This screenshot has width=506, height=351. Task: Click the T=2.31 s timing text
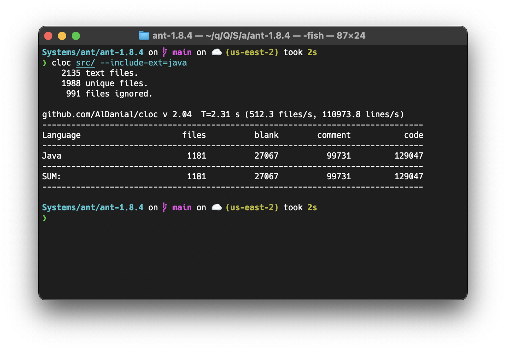pos(221,114)
